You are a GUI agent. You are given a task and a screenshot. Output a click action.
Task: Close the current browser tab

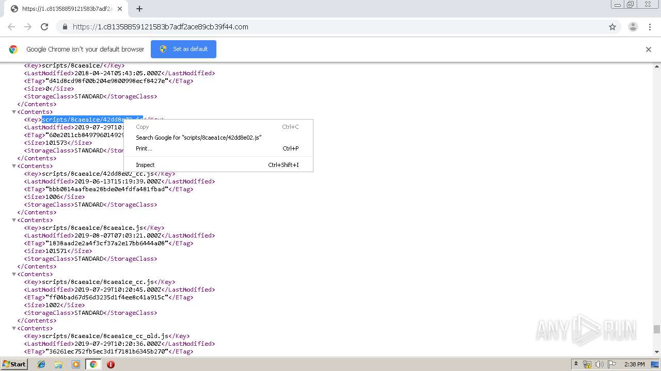click(x=120, y=9)
